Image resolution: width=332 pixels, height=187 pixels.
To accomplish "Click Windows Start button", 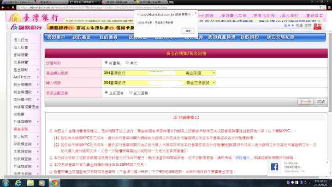I will (x=5, y=182).
